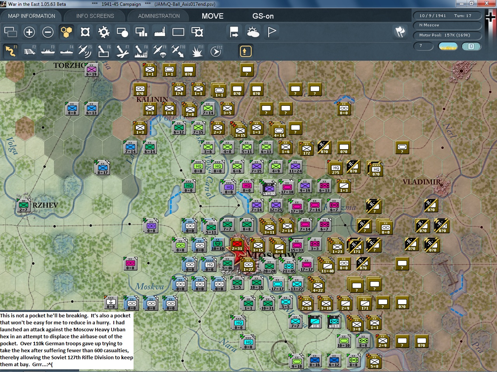
Task: Select the blue 8=17 unit counter
Action: [103, 168]
